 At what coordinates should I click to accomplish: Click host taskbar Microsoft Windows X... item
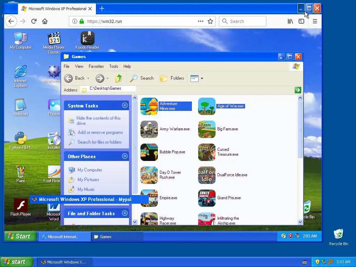tap(65, 262)
